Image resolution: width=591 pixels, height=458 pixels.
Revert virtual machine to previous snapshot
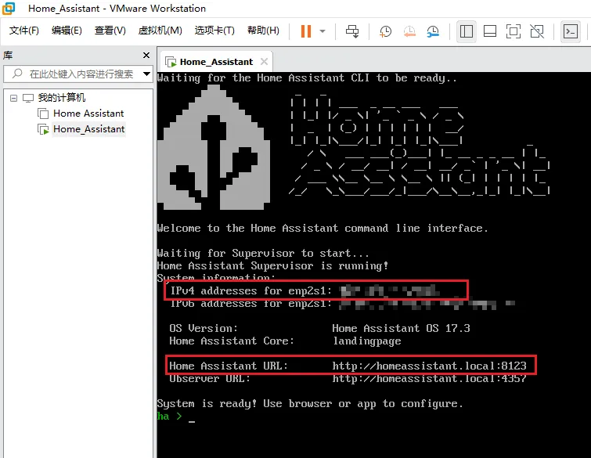point(409,31)
